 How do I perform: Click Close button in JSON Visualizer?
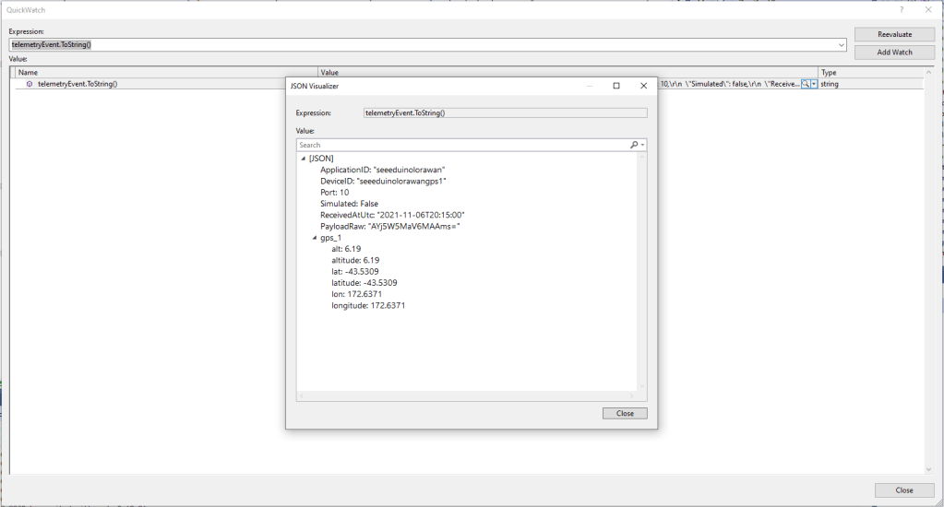625,413
